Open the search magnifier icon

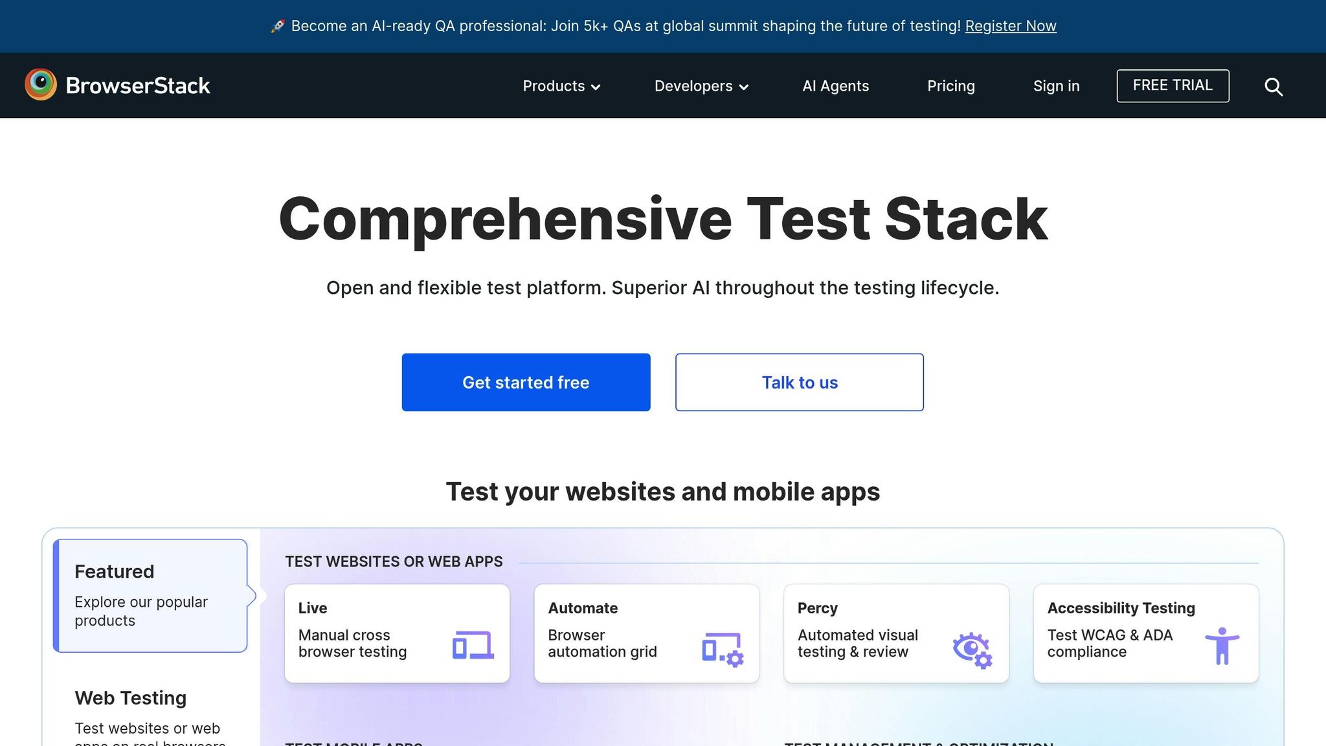click(x=1273, y=86)
